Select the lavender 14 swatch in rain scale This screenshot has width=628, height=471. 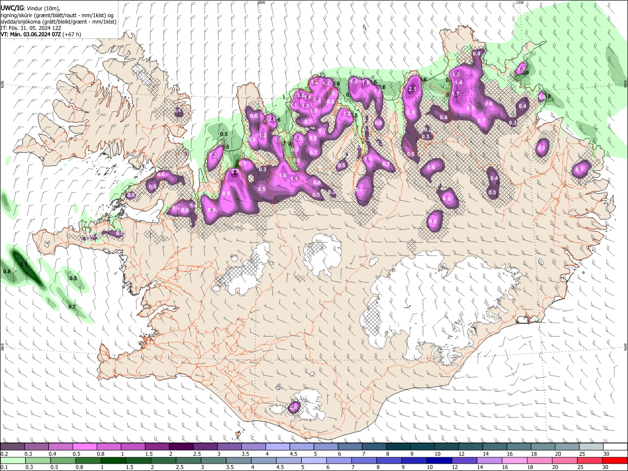click(x=489, y=461)
